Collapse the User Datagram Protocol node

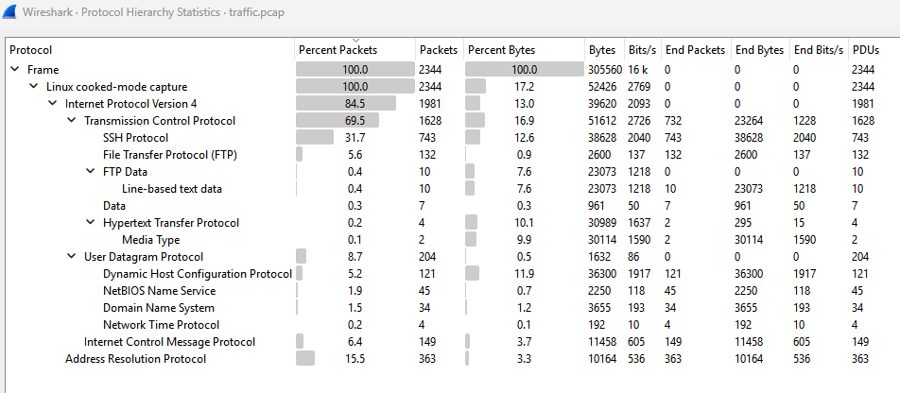tap(72, 257)
